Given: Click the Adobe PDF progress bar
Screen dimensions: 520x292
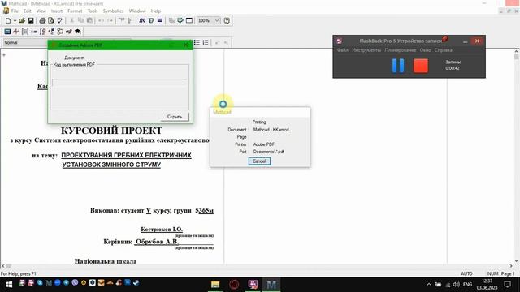Looking at the screenshot, I should tap(119, 83).
